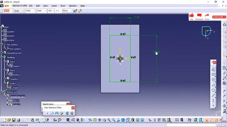Click the Fit All In icon
This screenshot has height=127, width=227.
(95, 120)
